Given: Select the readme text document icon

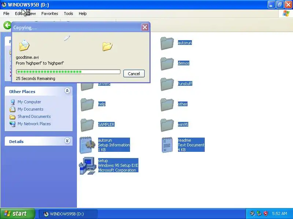Looking at the screenshot, I should pos(167,145).
